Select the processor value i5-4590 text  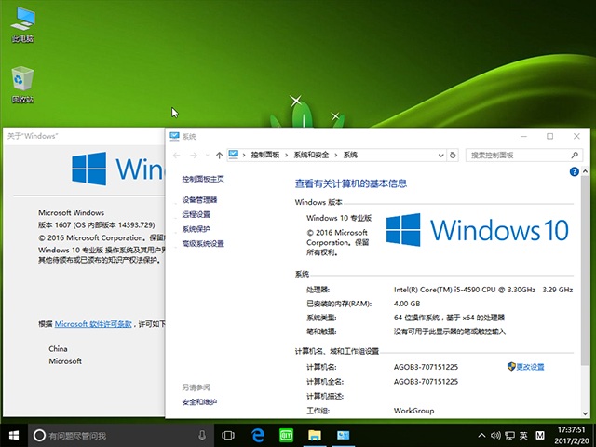(x=483, y=290)
